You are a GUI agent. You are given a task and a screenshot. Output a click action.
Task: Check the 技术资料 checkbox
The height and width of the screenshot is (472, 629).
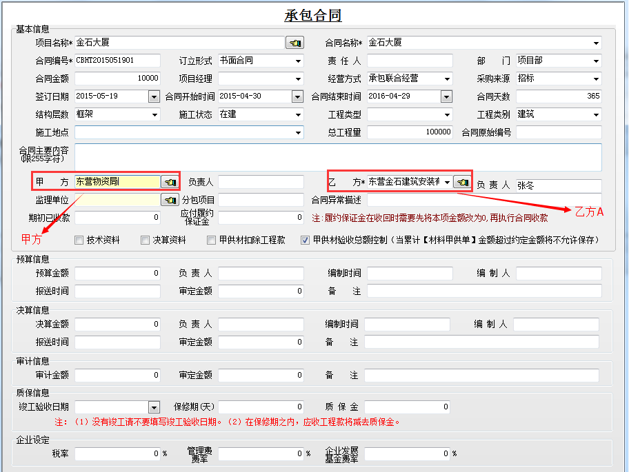(x=79, y=240)
